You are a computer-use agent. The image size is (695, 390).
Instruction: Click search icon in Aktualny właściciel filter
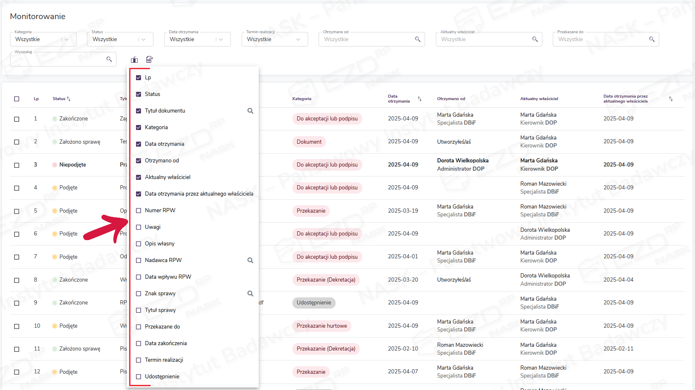(535, 39)
